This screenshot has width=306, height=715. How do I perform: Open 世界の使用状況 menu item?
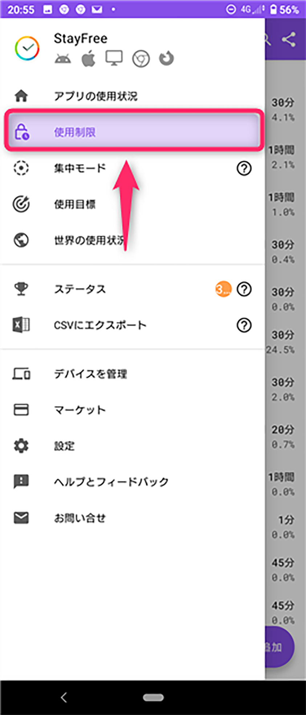[132, 240]
